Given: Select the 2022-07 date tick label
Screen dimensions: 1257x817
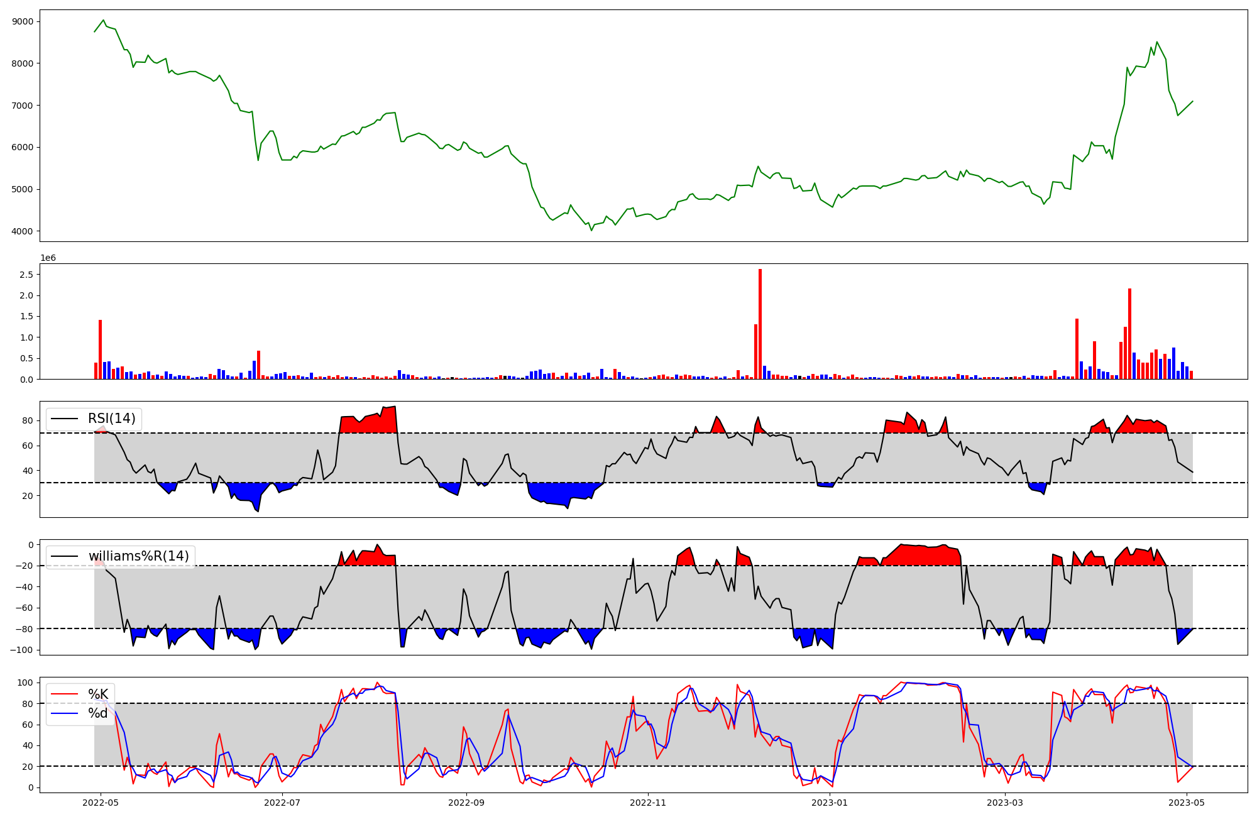Looking at the screenshot, I should [282, 803].
